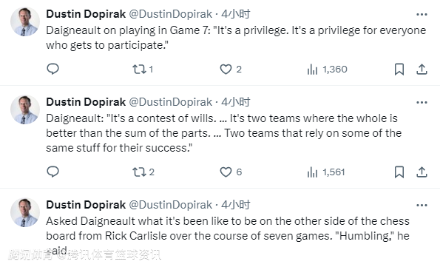Open the Rick Carlisle chess board tweet text

click(x=228, y=236)
